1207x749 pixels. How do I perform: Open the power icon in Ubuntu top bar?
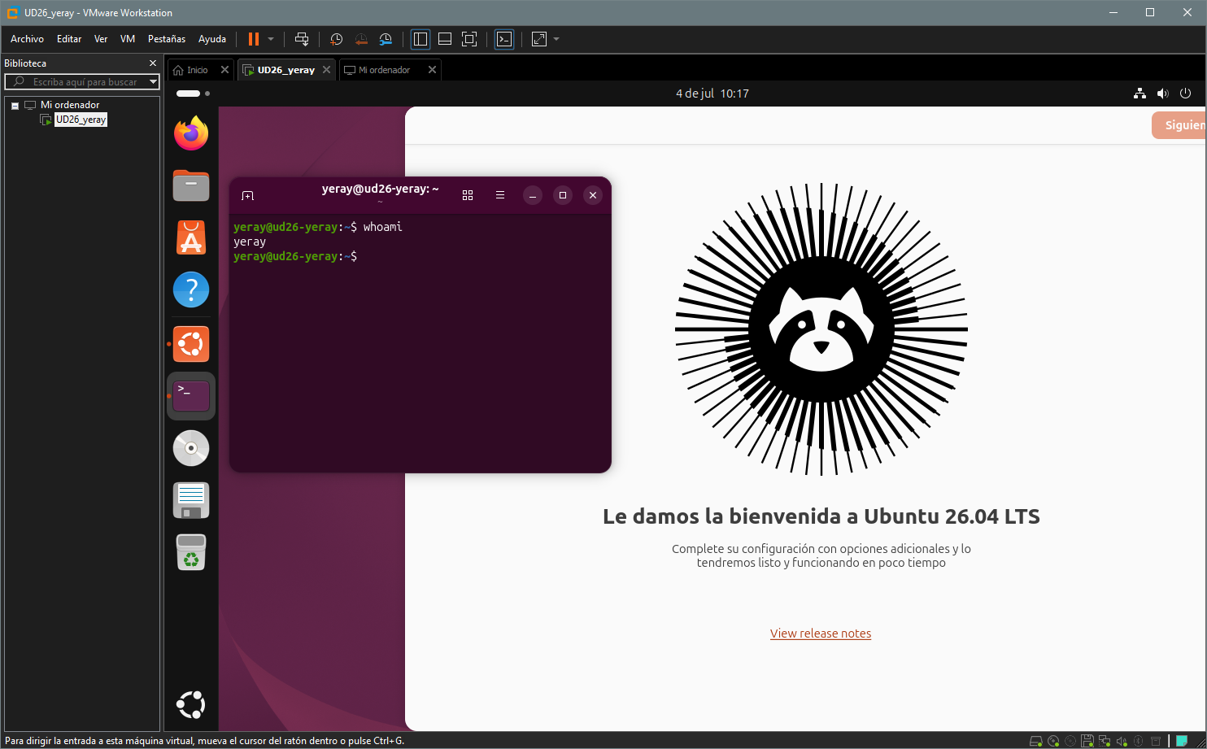1186,94
